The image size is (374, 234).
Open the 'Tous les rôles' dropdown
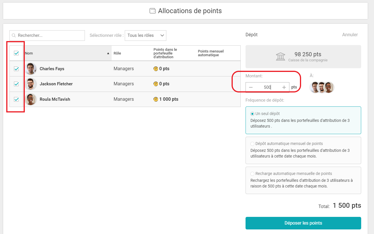click(x=145, y=36)
